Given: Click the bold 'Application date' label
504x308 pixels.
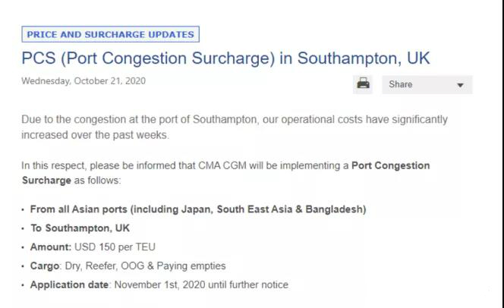Looking at the screenshot, I should (x=69, y=285).
